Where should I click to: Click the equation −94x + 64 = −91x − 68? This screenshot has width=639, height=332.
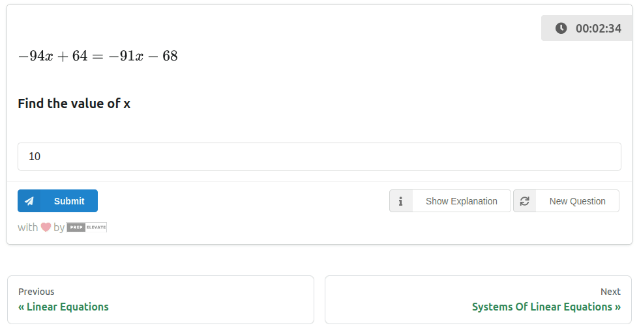[x=98, y=56]
